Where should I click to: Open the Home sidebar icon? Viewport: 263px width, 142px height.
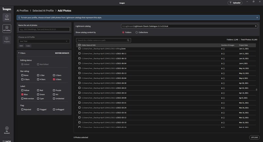[x=7, y=17]
